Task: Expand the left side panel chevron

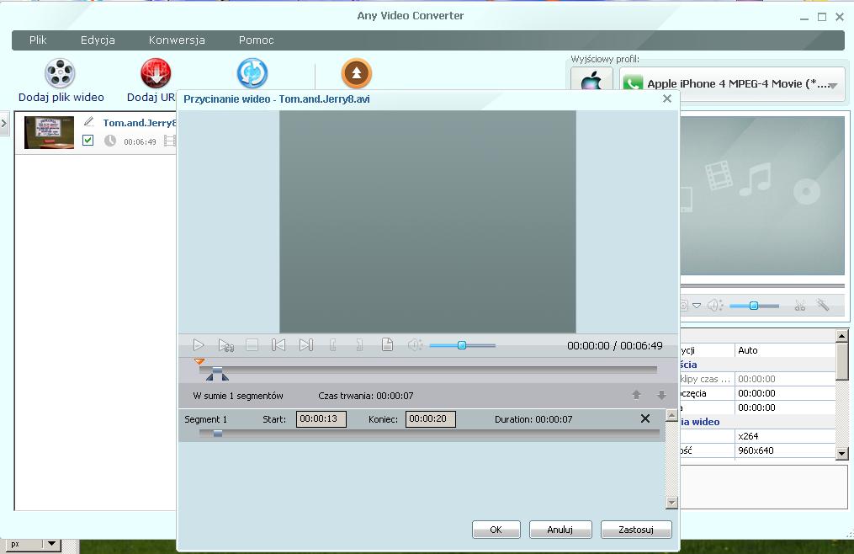Action: (4, 124)
